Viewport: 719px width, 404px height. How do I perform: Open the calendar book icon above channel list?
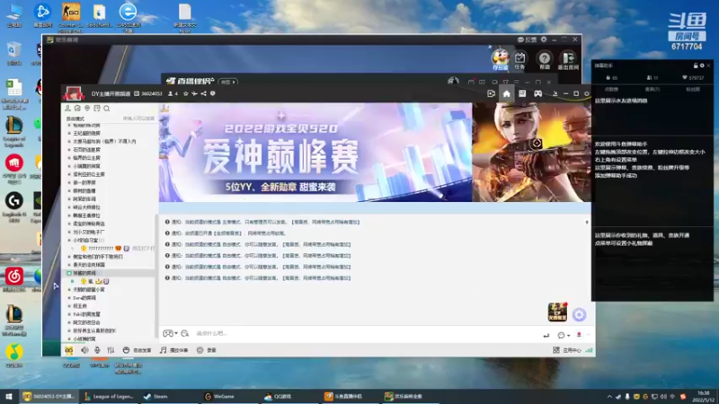click(x=97, y=109)
